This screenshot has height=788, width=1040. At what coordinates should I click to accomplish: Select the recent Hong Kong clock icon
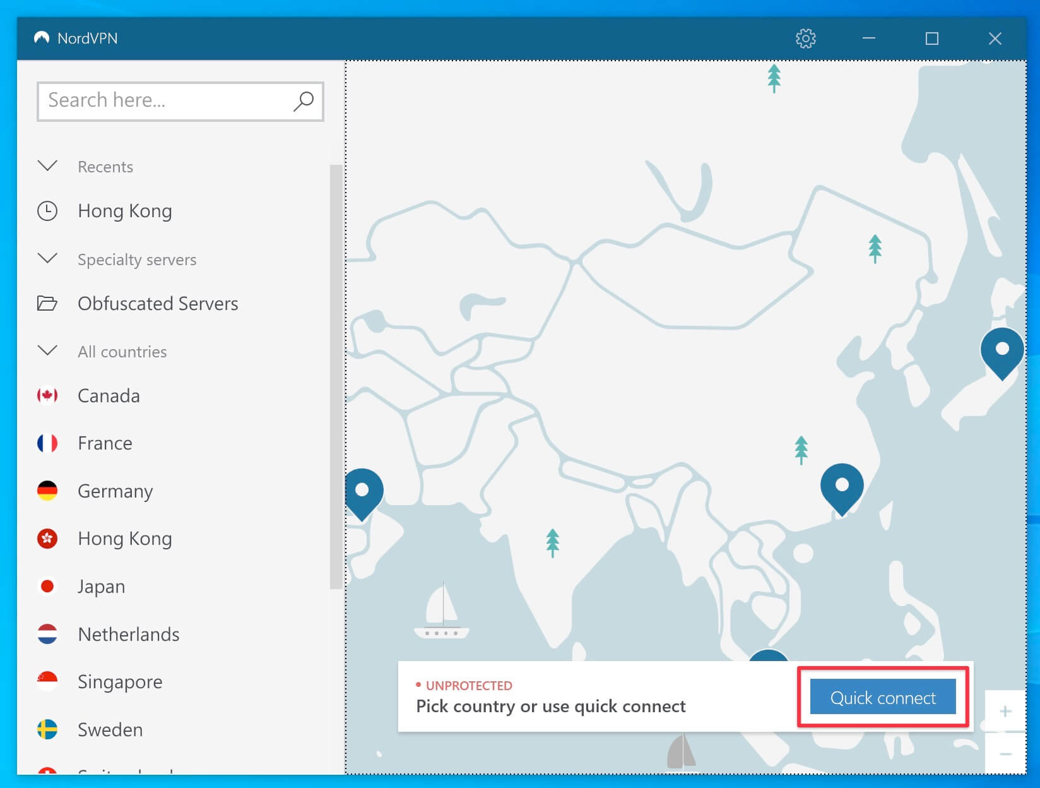47,211
